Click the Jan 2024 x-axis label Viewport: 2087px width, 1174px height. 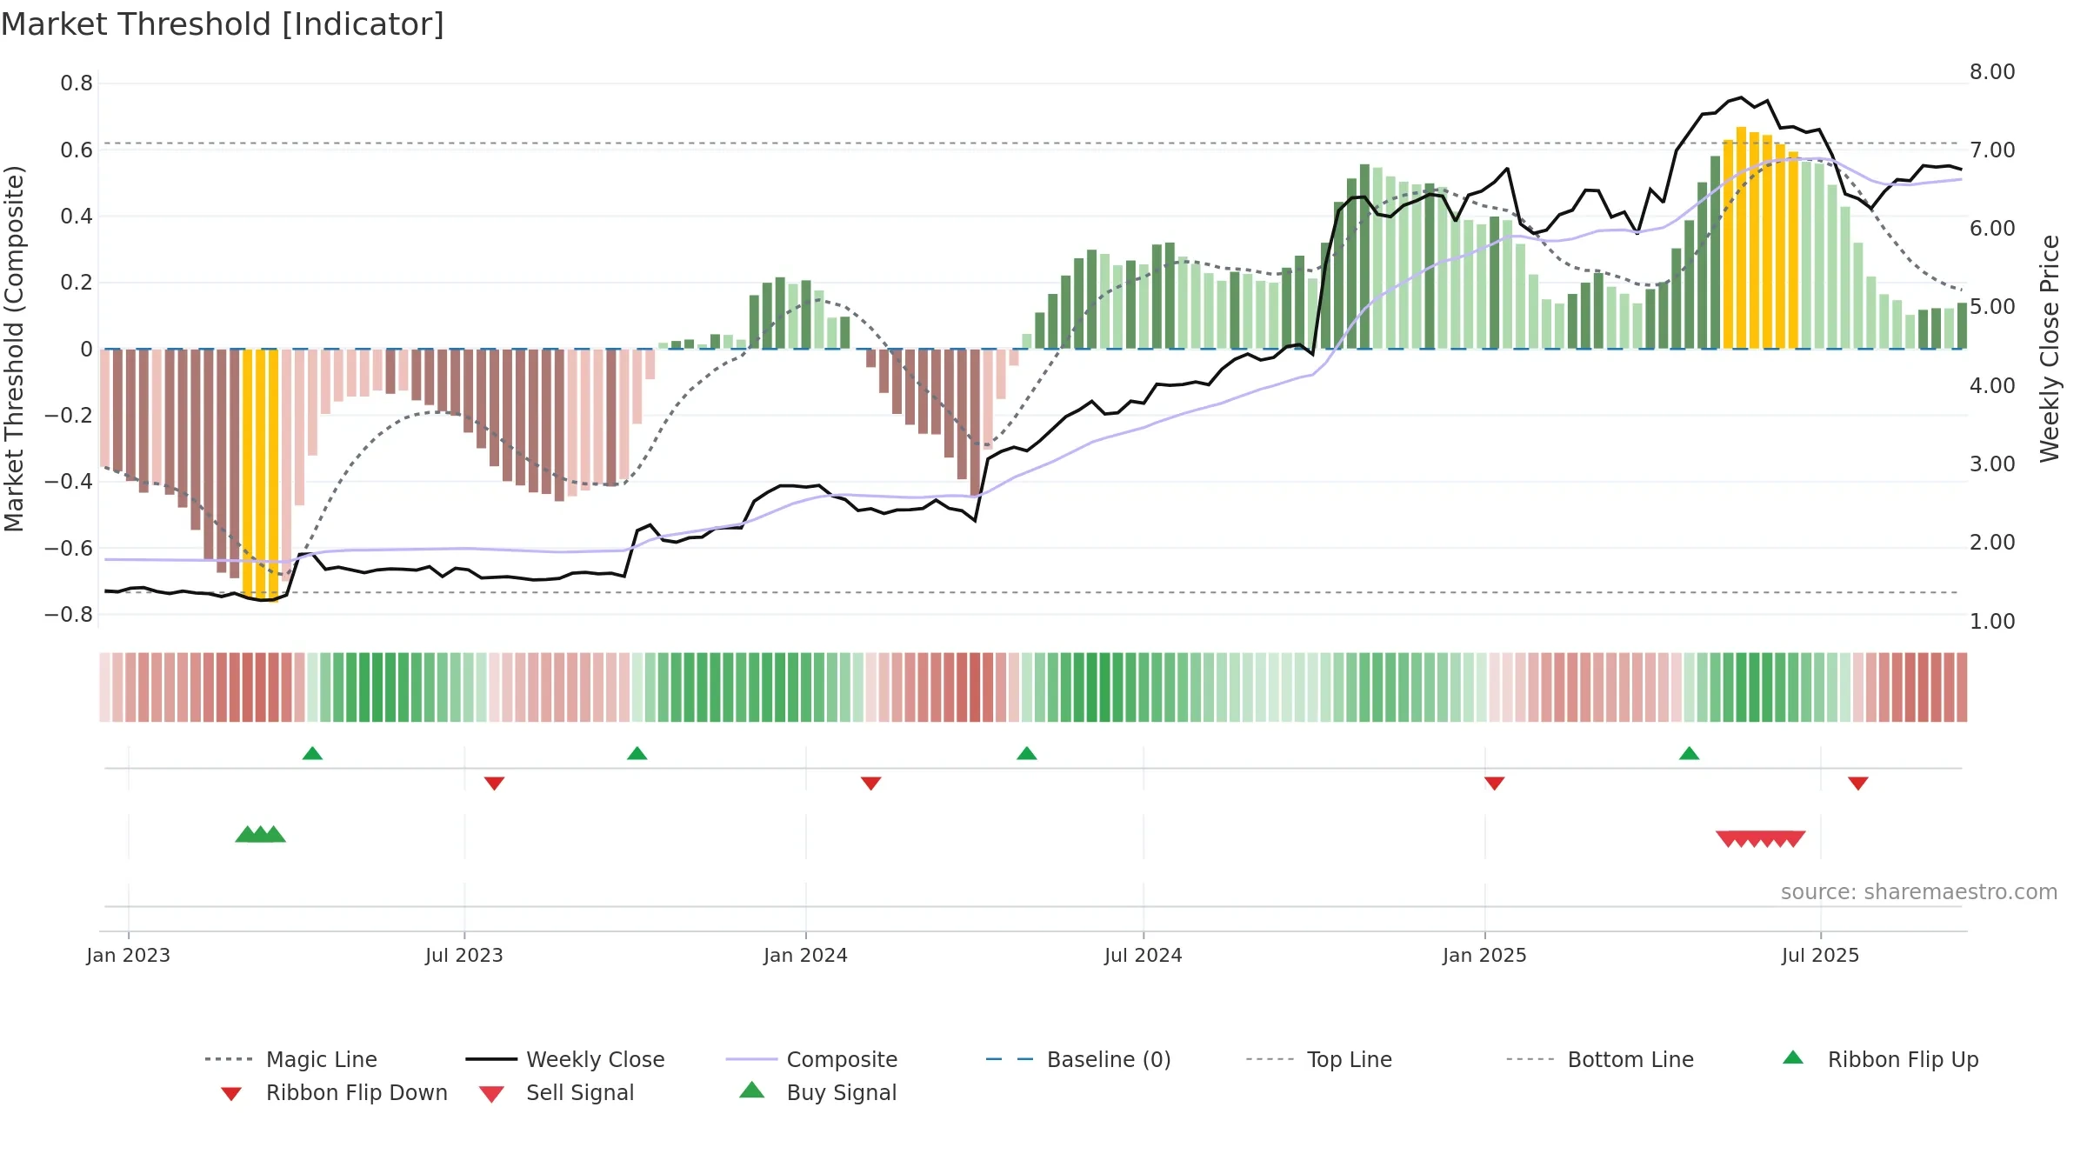[805, 955]
